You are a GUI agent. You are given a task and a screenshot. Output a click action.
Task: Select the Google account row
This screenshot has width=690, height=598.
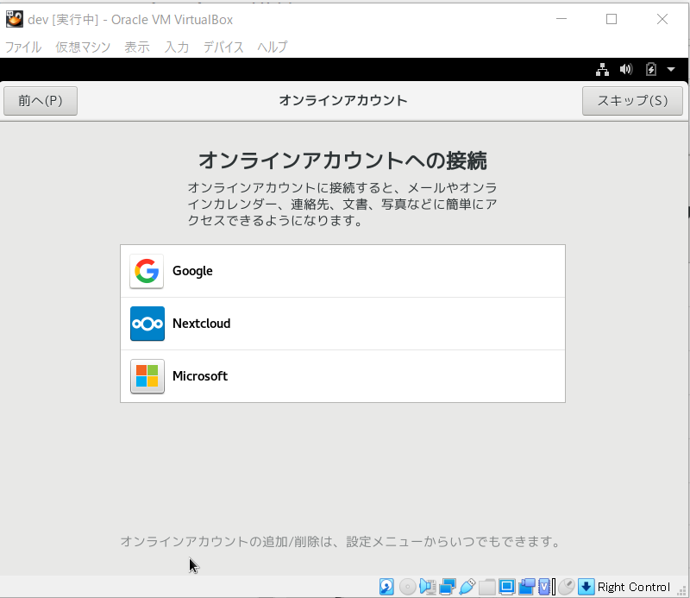pos(342,271)
